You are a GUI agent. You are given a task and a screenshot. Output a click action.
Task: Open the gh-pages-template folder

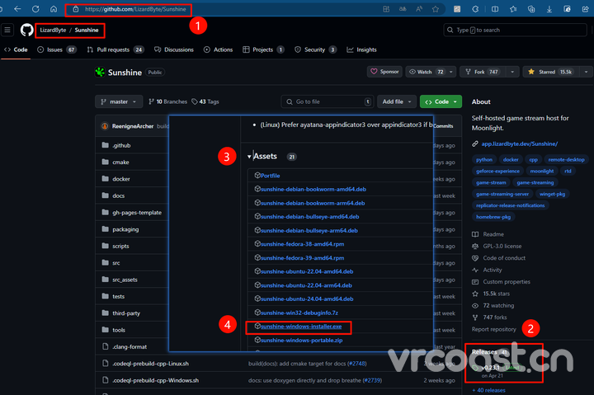pos(137,213)
